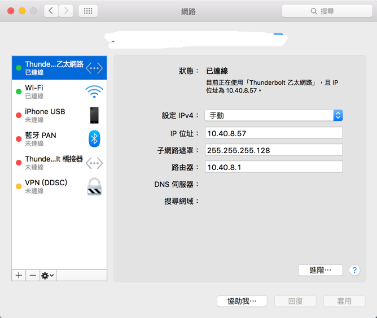The image size is (377, 318).
Task: Click the search field magnifier icon
Action: click(314, 11)
